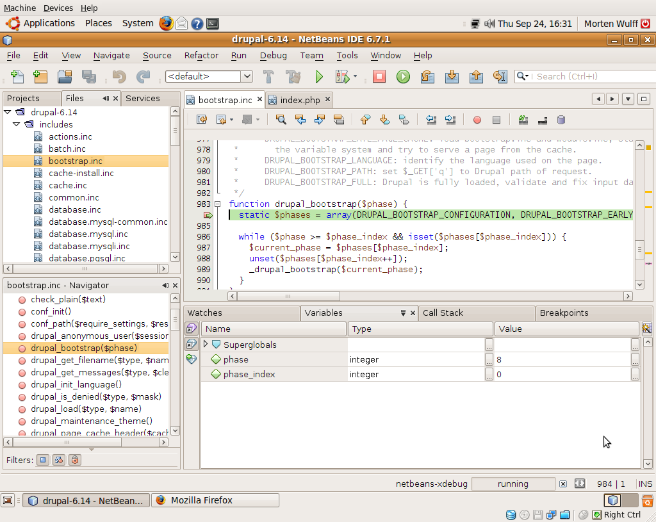
Task: Collapse the drupal-6.14 tree node
Action: 8,112
